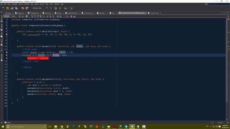Click the Last Edit icon in editor toolbar

tap(19, 16)
